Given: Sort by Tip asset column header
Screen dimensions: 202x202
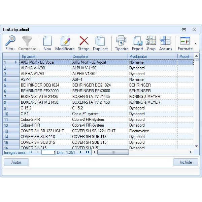Looking at the screenshot, I should click(45, 57).
